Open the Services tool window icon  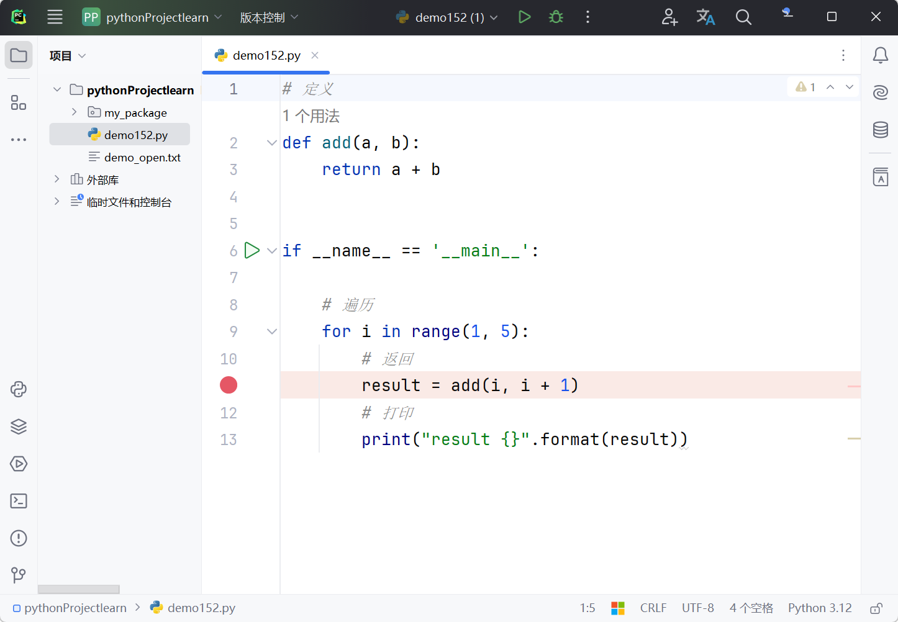tap(19, 464)
